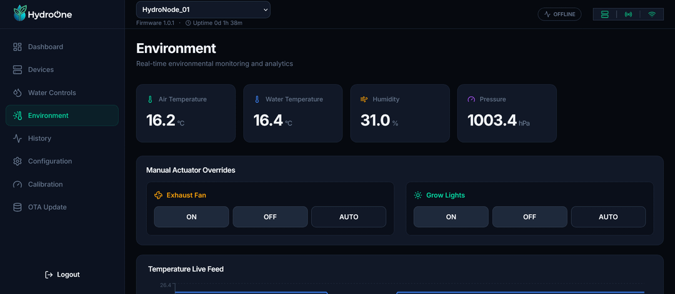Image resolution: width=675 pixels, height=294 pixels.
Task: Click the broadcast signal icon in header
Action: 628,14
